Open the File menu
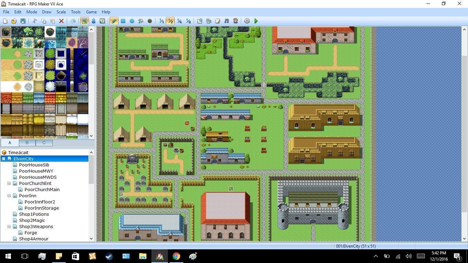468x263 pixels. click(x=6, y=12)
